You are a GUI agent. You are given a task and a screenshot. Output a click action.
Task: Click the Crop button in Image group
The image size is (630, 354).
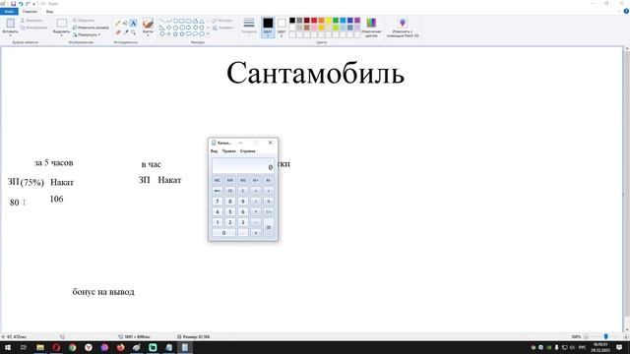coord(84,20)
